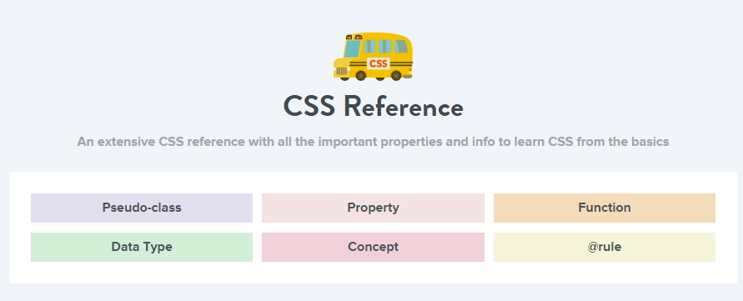Enable the Function category filter
Screen dimensions: 743x301
click(x=605, y=208)
